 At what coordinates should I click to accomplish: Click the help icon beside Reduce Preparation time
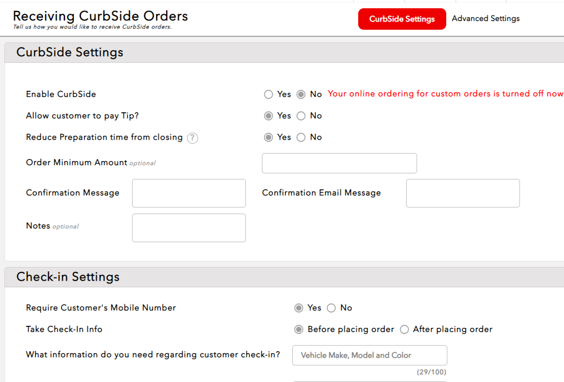(x=192, y=138)
